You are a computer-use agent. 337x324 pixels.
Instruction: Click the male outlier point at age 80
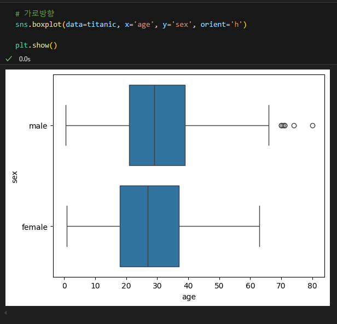coord(312,125)
